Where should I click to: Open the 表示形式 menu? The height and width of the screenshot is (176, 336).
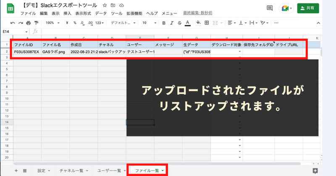[83, 13]
